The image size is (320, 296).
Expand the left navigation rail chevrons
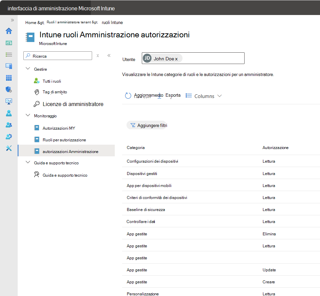tap(12, 20)
